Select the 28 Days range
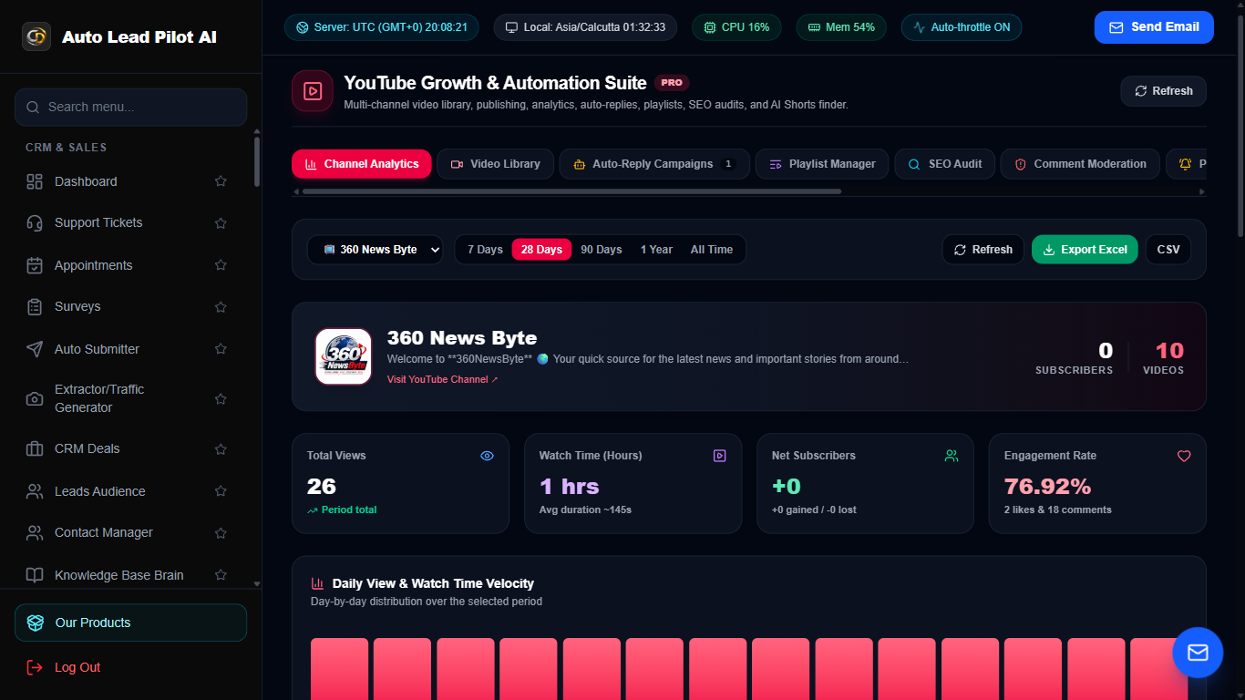Image resolution: width=1245 pixels, height=700 pixels. tap(541, 250)
